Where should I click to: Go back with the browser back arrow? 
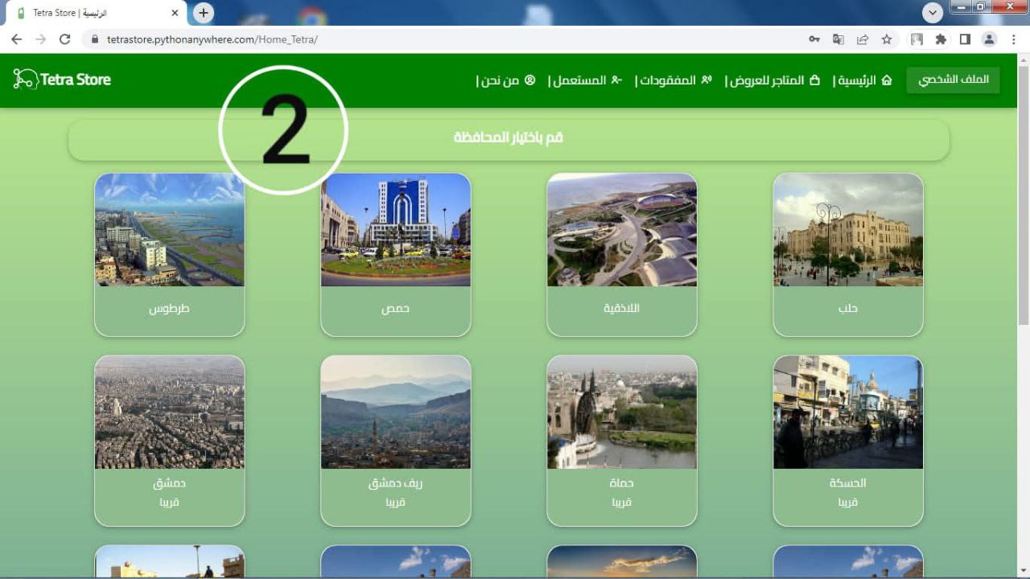(x=16, y=39)
